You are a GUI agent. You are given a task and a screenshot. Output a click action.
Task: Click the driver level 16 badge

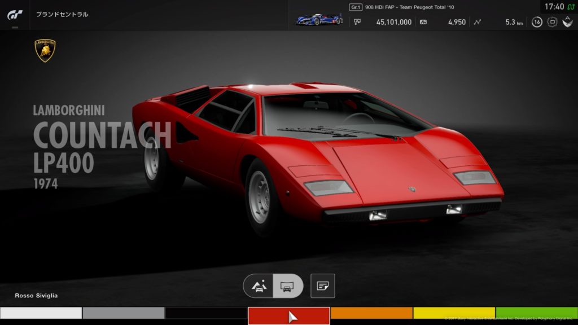[x=537, y=22]
